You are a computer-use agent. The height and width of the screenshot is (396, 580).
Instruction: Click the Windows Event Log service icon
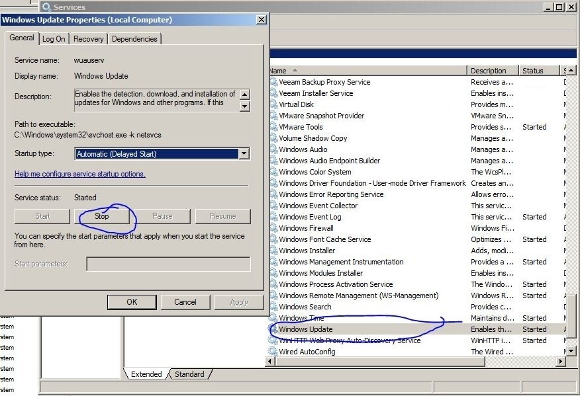(273, 217)
